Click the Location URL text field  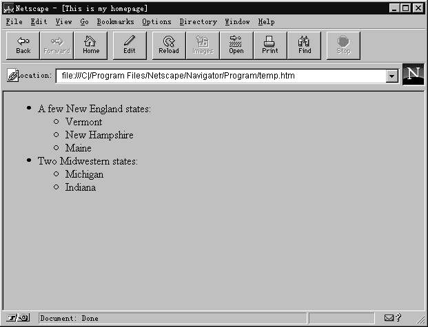pos(221,76)
